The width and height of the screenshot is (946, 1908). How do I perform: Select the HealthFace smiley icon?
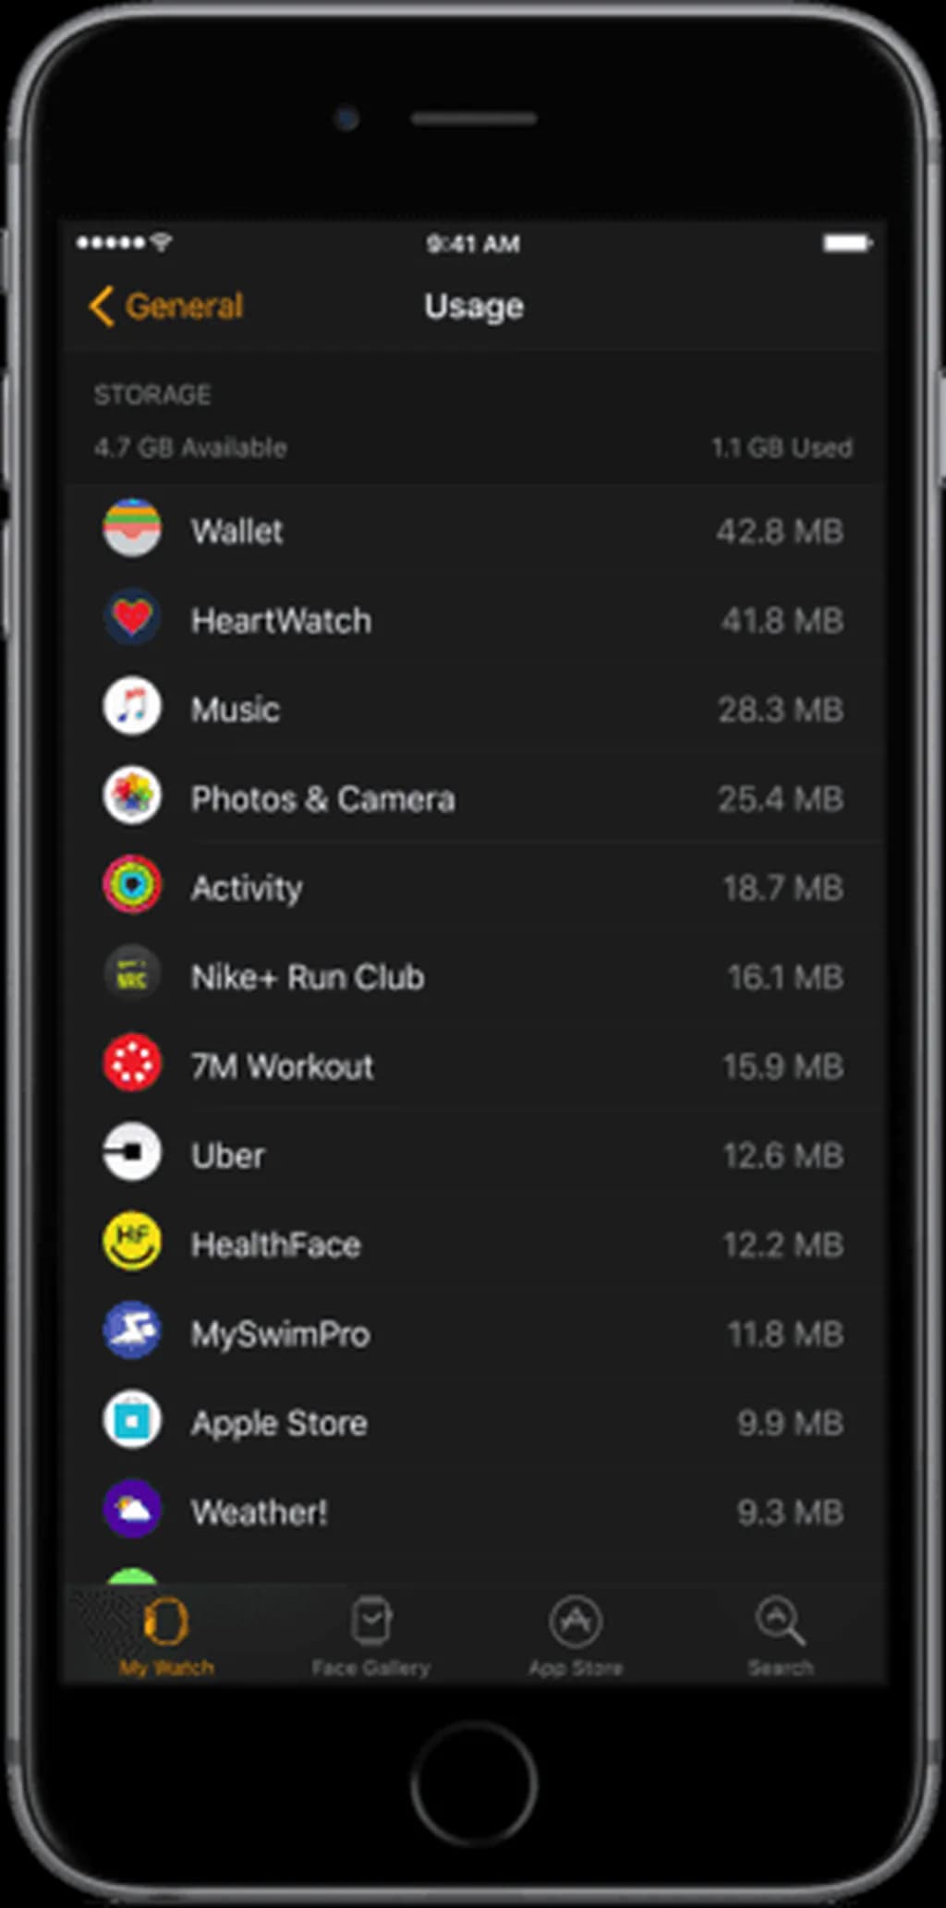pos(132,1242)
